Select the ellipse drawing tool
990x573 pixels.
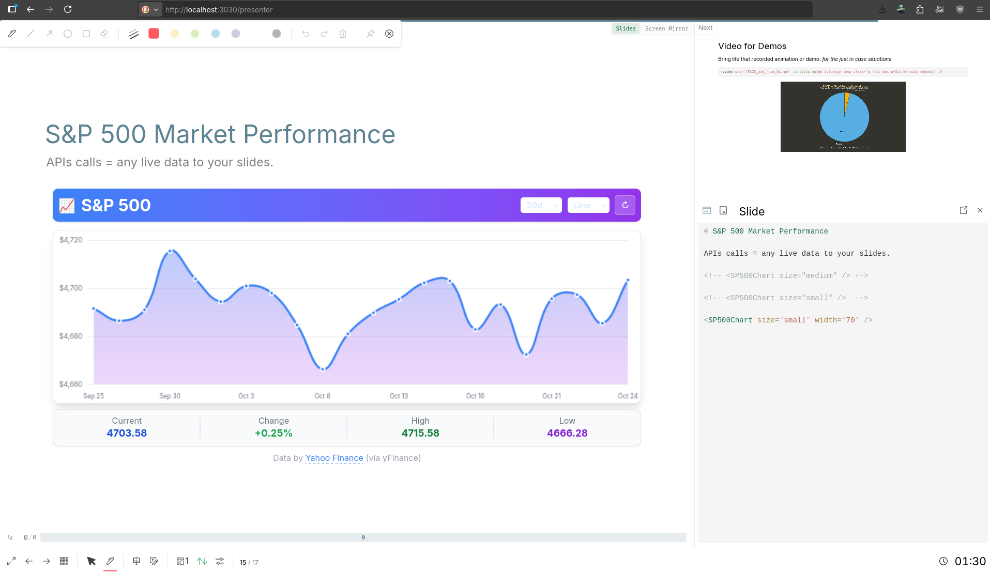[x=68, y=34]
